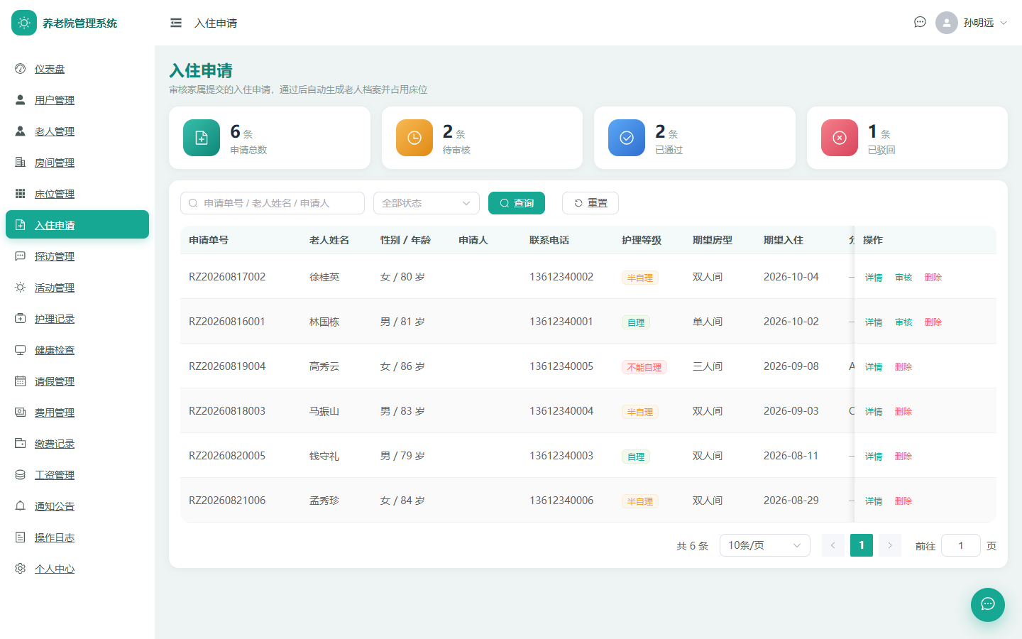Viewport: 1022px width, 639px height.
Task: Open the 全部状态 status filter dropdown
Action: pyautogui.click(x=427, y=203)
